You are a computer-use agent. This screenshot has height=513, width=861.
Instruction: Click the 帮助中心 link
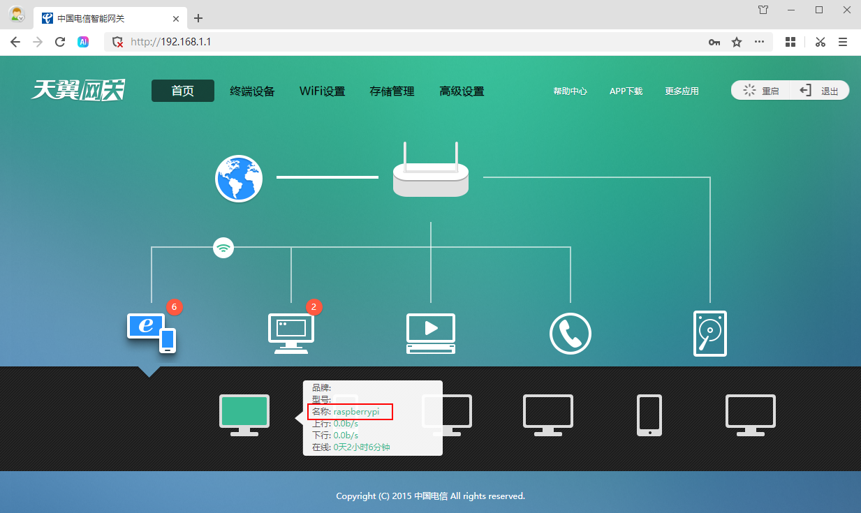(570, 91)
